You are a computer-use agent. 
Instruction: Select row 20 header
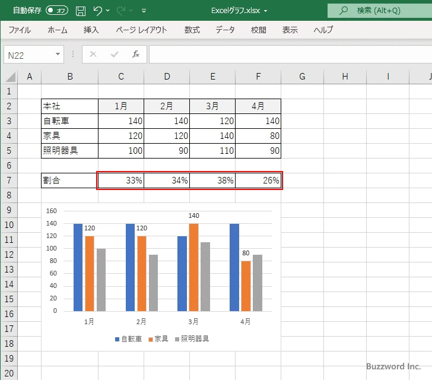(x=9, y=373)
